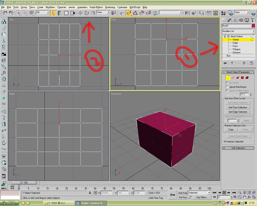Click the Quick Render teapot icon

(253, 14)
